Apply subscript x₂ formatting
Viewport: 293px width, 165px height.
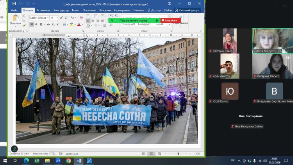click(53, 24)
